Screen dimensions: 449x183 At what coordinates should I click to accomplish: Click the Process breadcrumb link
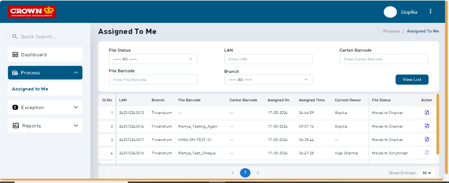click(x=391, y=31)
